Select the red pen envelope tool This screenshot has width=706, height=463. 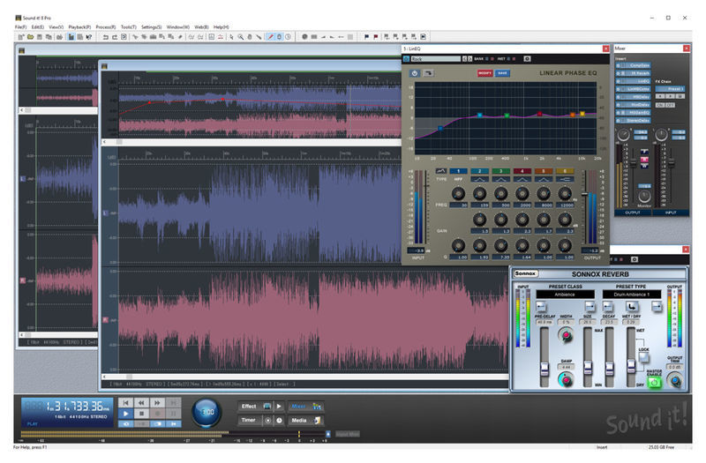271,37
